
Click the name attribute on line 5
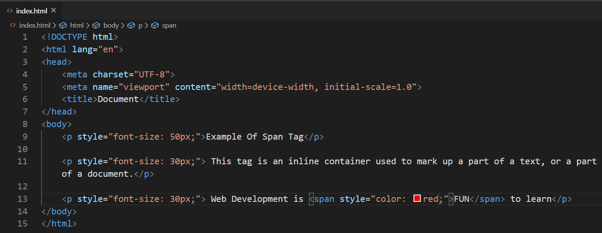103,87
